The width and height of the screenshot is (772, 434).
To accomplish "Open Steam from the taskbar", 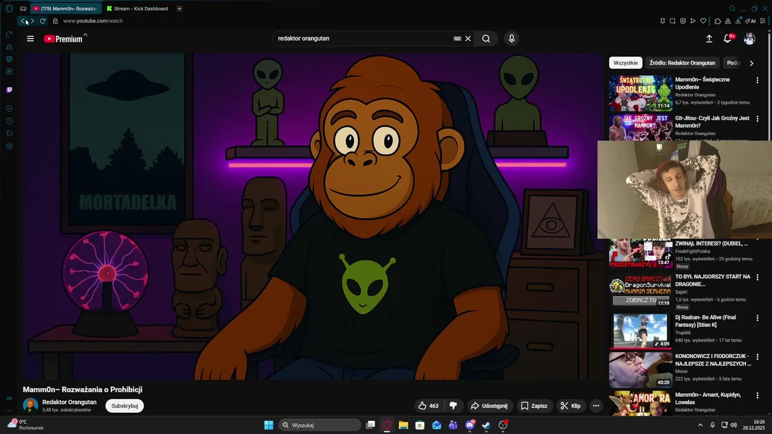I will pos(486,425).
